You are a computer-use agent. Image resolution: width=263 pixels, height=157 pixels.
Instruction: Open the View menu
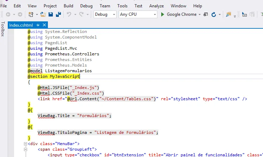32,6
